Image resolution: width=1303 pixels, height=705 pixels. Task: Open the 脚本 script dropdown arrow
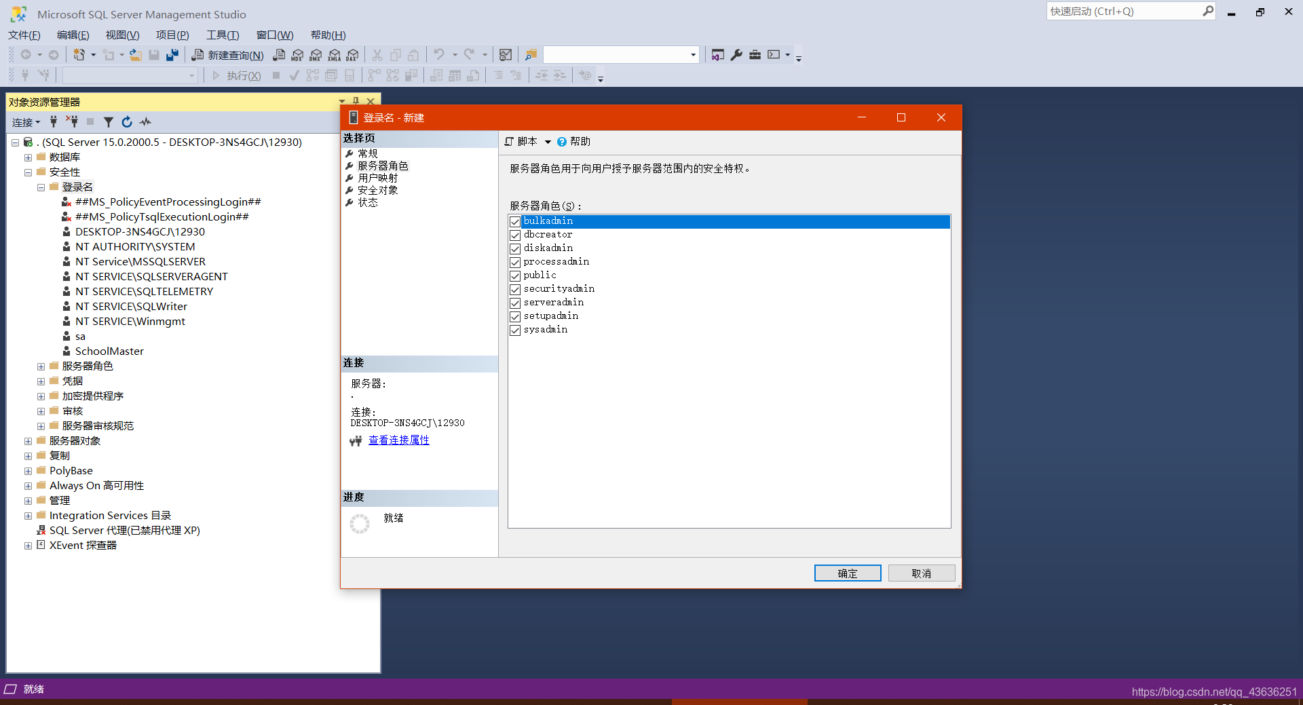[548, 142]
